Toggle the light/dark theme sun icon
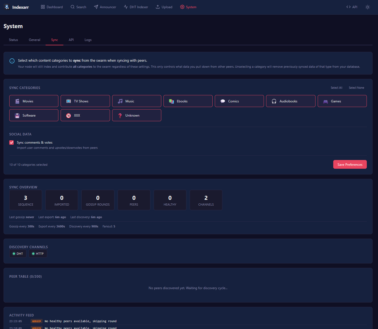This screenshot has height=329, width=378. (x=367, y=7)
